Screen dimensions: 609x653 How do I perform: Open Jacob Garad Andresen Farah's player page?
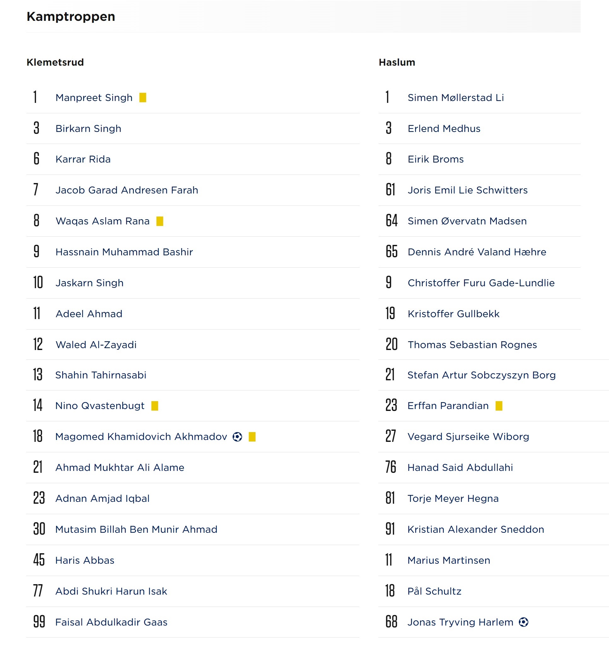(x=127, y=190)
